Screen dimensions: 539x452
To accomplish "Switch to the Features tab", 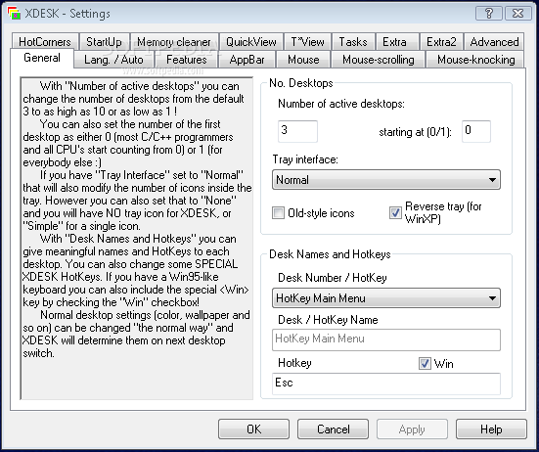I will 187,60.
